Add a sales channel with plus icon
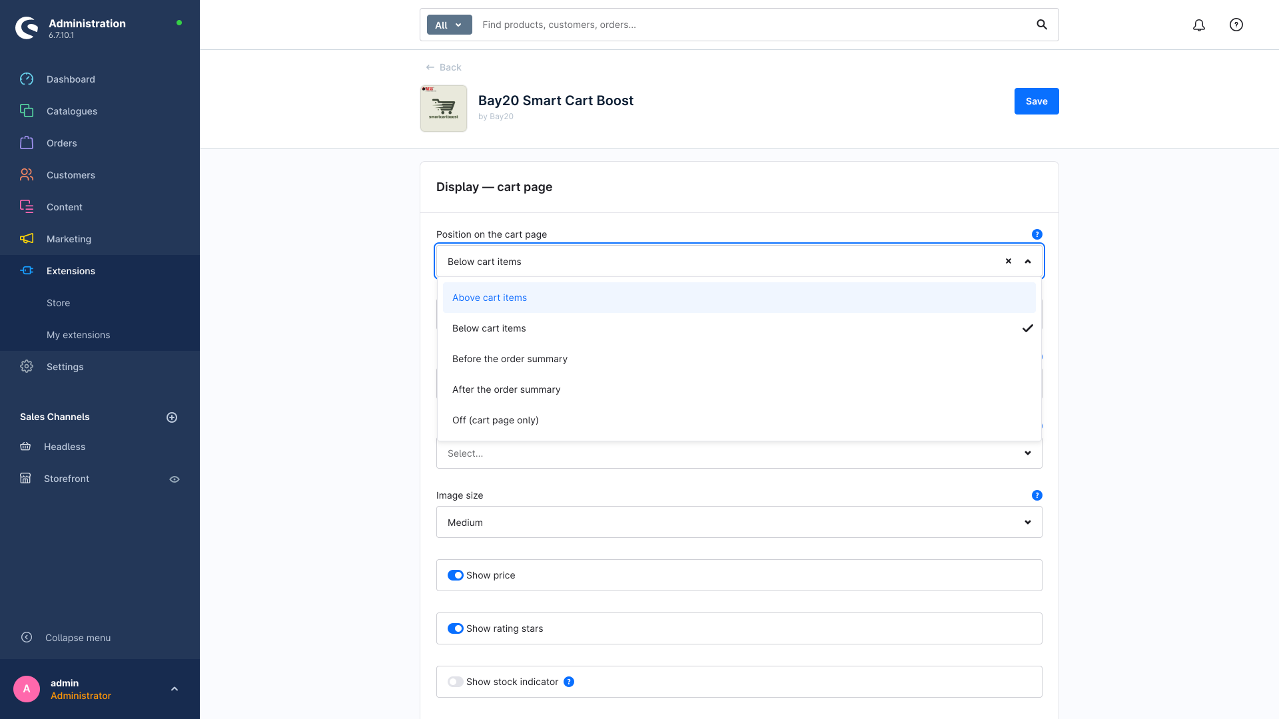Viewport: 1279px width, 719px height. 172,417
